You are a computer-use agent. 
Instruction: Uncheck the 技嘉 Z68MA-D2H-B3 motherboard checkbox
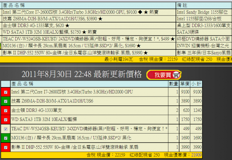pos(6,101)
